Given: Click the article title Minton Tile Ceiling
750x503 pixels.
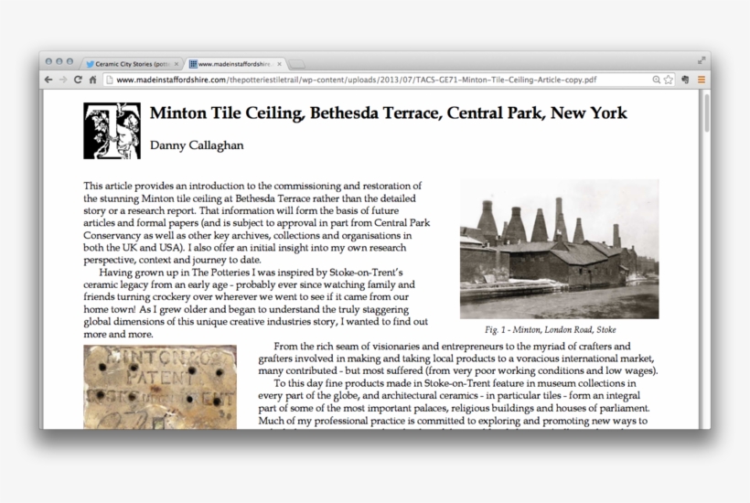Looking at the screenshot, I should tap(388, 112).
